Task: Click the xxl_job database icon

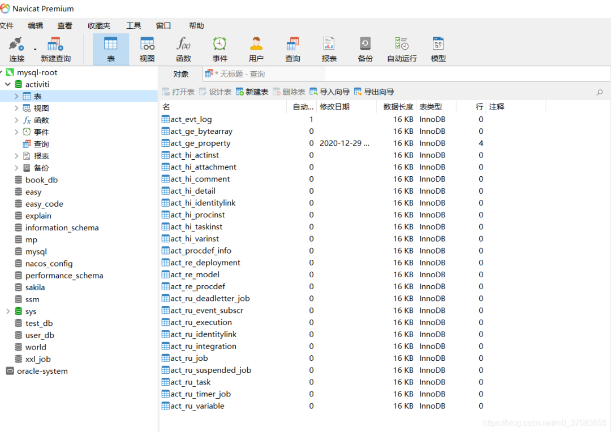Action: click(18, 359)
